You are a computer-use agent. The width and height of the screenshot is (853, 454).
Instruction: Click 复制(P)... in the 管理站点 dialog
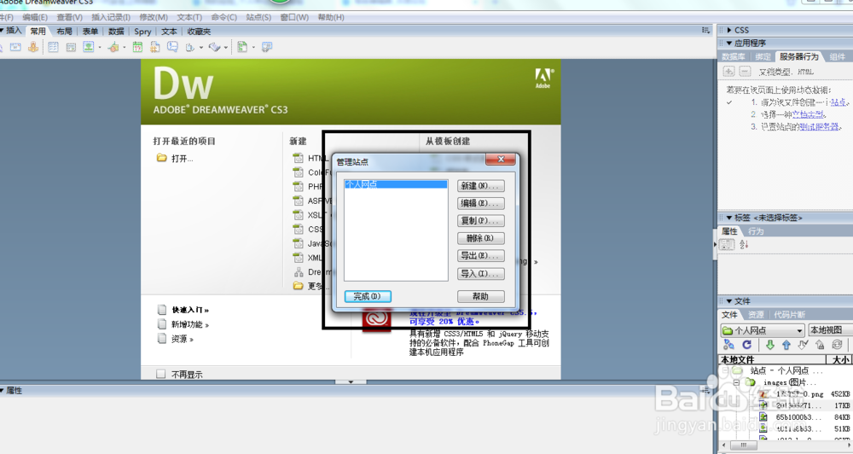point(480,221)
